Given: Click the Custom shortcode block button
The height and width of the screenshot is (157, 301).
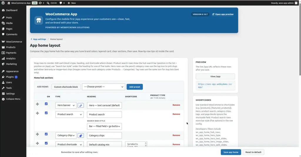Looking at the screenshot, I should (66, 87).
